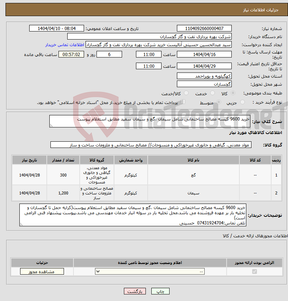Click the price validity date 1404/04/29

tap(204, 66)
